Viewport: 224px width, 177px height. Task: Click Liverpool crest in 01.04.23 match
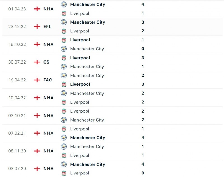coord(64,13)
